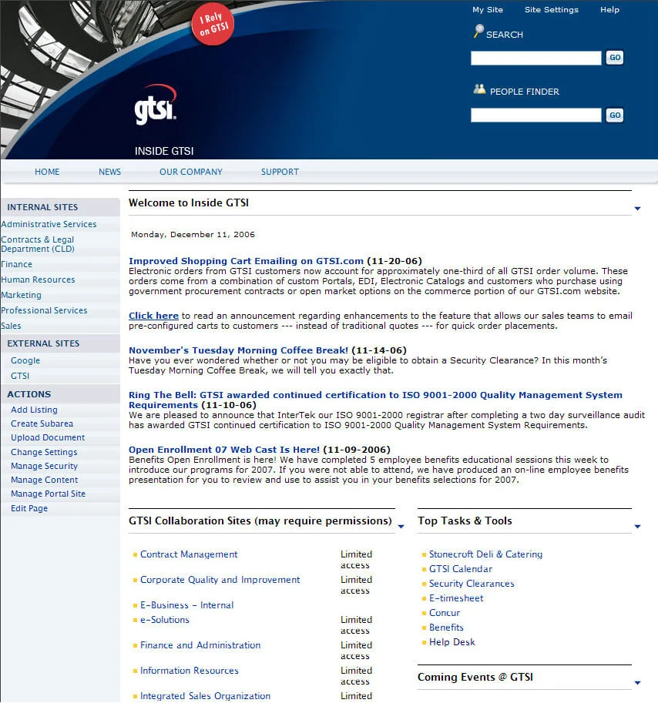Expand the Welcome to Inside GTSI menu arrow
Screen dimensions: 658x703
[x=637, y=209]
